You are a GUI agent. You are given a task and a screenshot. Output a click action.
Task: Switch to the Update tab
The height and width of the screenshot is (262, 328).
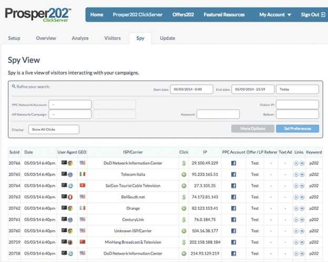[x=167, y=38]
